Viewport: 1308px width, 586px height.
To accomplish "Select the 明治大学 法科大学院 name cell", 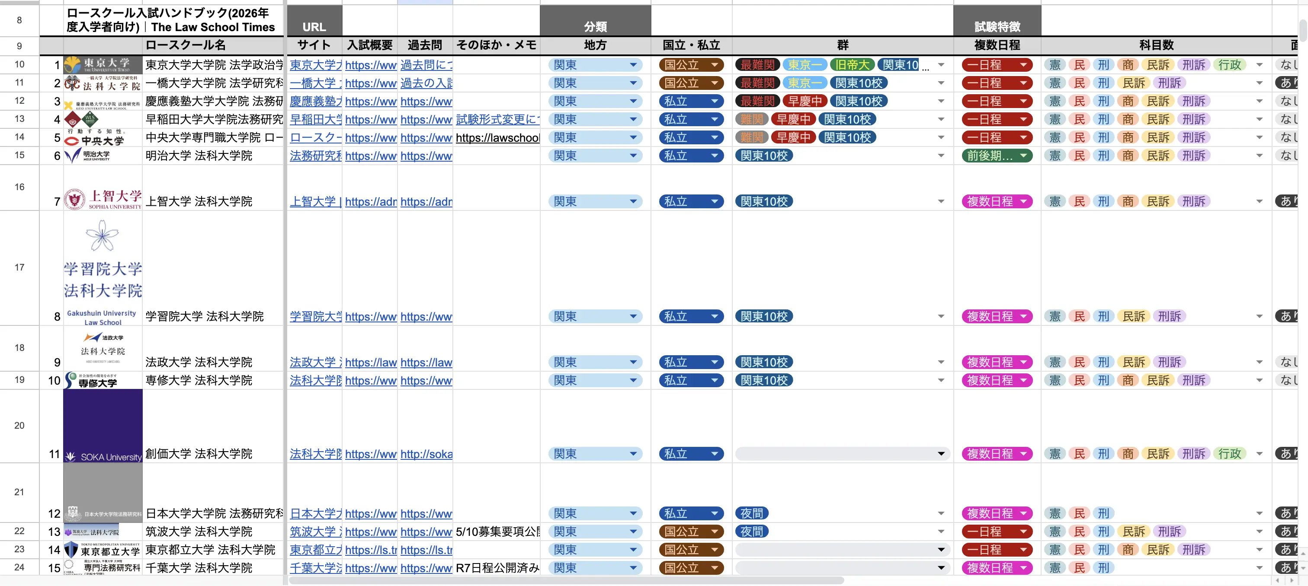I will point(213,156).
